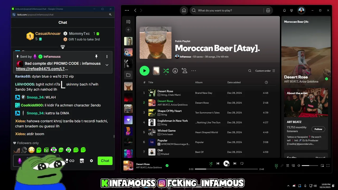Go to Spotify Home icon
This screenshot has height=190, width=338.
click(184, 11)
